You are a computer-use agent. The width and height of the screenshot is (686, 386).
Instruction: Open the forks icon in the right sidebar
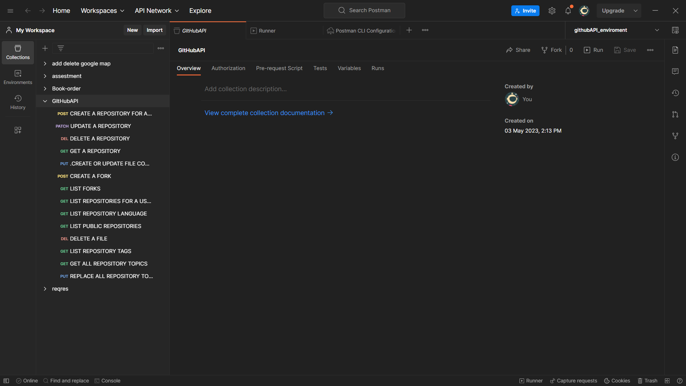[x=675, y=136]
